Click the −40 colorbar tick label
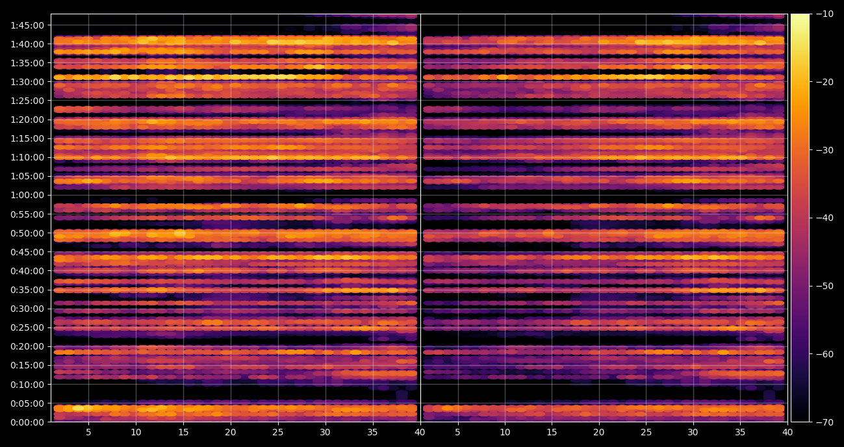844x447 pixels. (825, 218)
